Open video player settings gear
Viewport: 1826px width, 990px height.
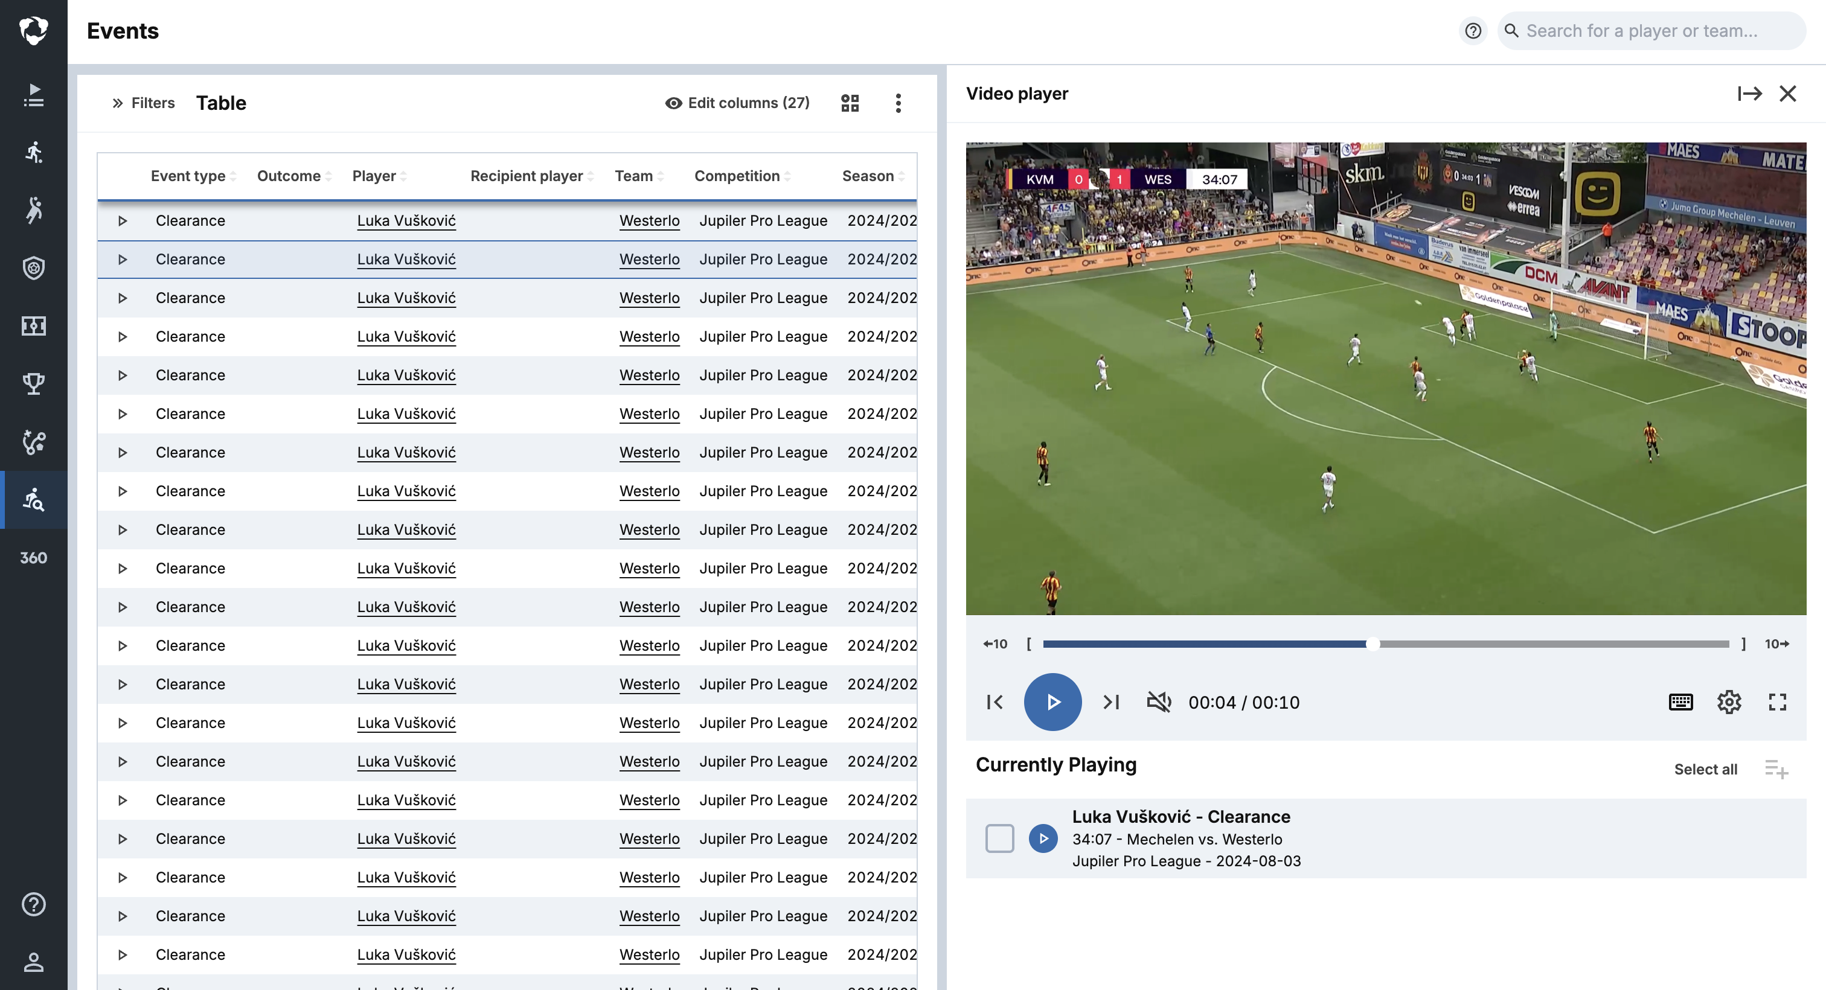(1729, 701)
